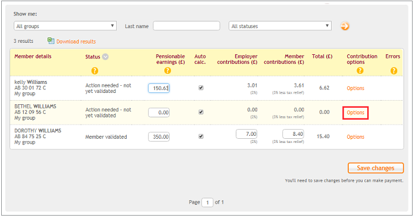415x218 pixels.
Task: Click the Download results link
Action: point(76,42)
